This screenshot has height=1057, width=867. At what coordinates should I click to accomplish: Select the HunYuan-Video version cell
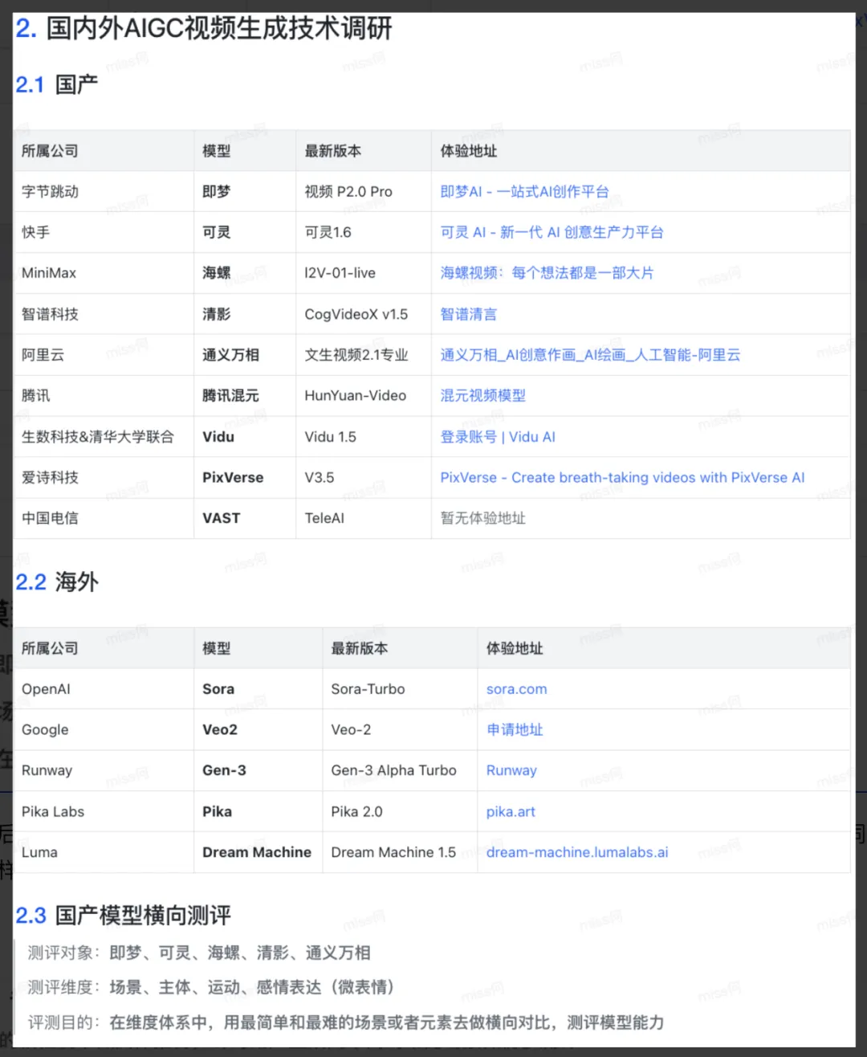364,395
